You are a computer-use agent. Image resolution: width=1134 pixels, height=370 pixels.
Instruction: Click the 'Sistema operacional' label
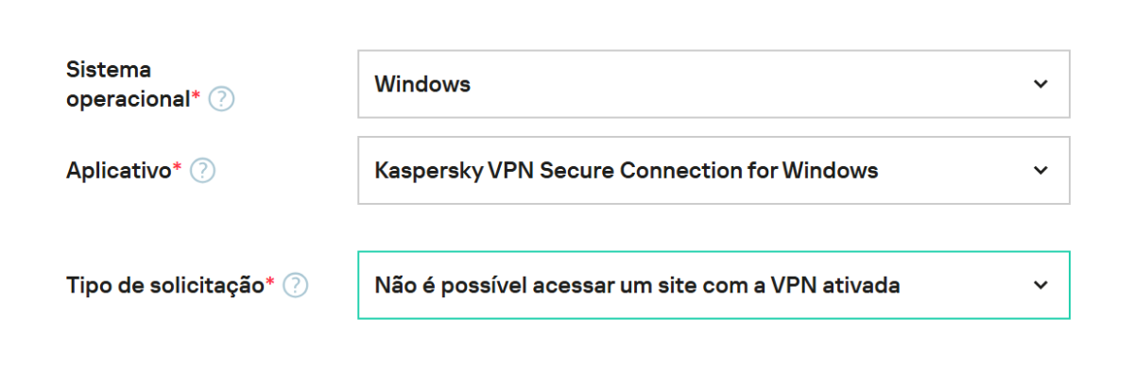pos(129,84)
